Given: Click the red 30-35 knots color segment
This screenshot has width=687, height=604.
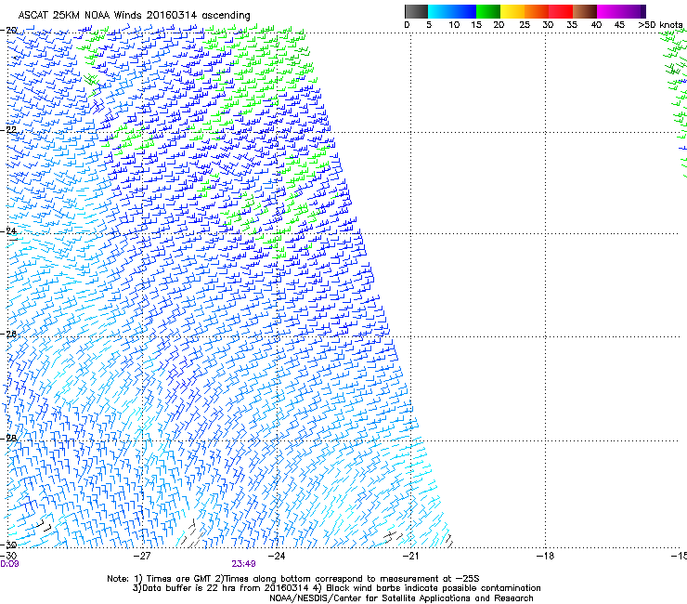Looking at the screenshot, I should tap(561, 11).
